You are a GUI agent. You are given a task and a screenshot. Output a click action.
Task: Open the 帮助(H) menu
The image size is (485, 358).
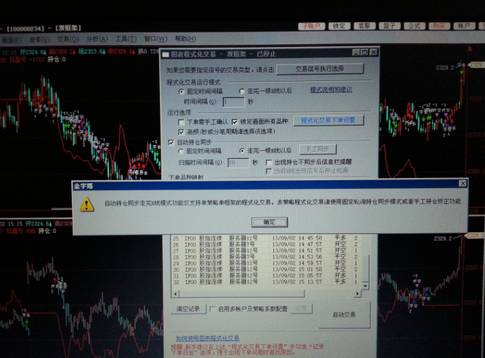tap(185, 39)
